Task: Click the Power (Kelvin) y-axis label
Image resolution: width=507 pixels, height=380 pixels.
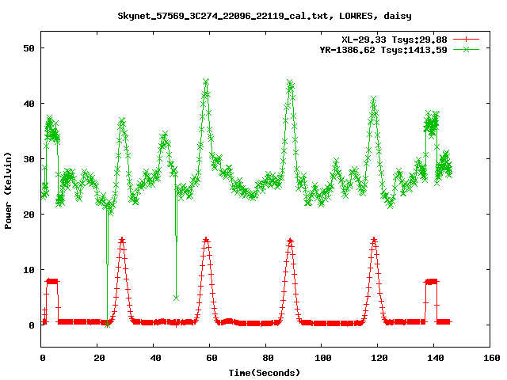Action: (x=8, y=191)
